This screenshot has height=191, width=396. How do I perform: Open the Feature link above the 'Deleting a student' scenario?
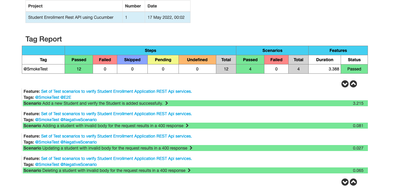[x=116, y=158]
